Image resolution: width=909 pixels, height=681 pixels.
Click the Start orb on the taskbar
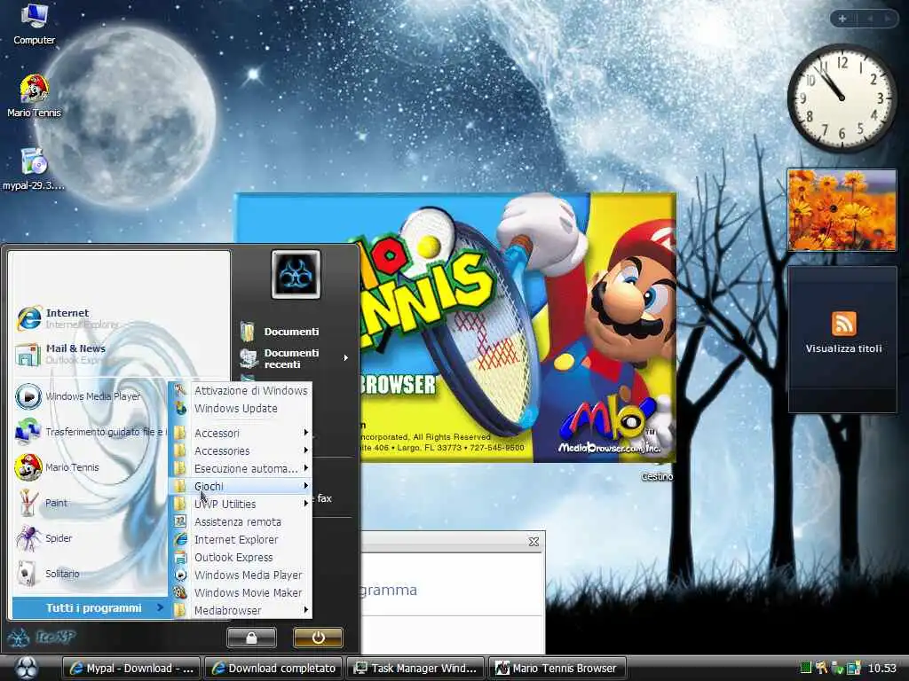[x=26, y=668]
